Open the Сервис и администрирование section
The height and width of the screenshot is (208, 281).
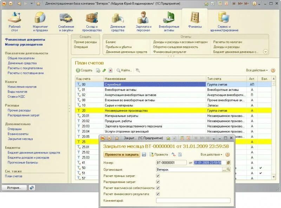pyautogui.click(x=224, y=21)
